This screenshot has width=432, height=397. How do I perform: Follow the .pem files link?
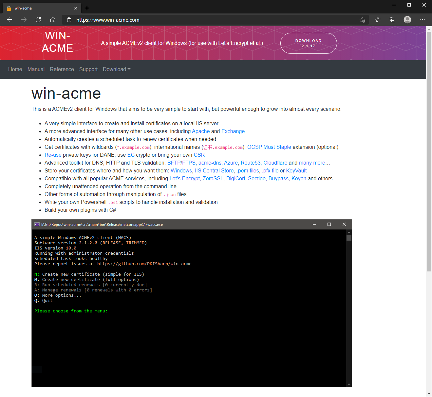click(x=248, y=170)
